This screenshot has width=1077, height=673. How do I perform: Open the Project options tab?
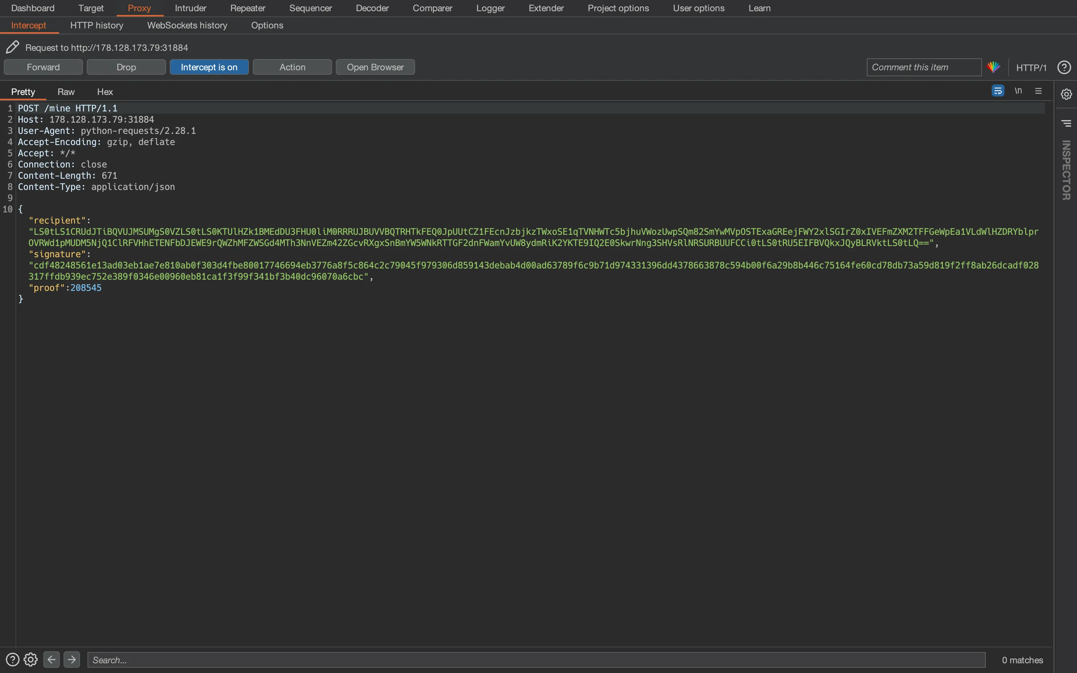click(x=618, y=8)
